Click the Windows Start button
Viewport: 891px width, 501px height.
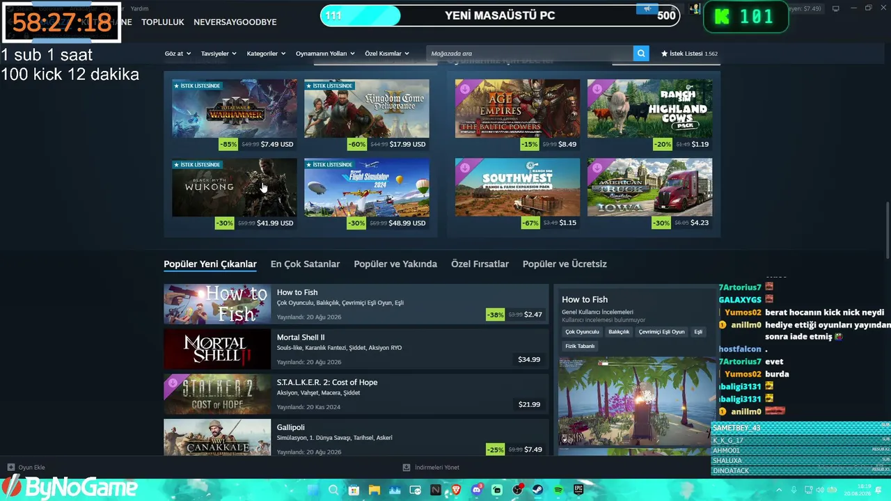pos(312,490)
